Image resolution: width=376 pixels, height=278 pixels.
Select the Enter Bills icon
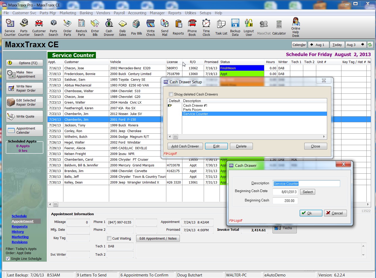click(95, 27)
